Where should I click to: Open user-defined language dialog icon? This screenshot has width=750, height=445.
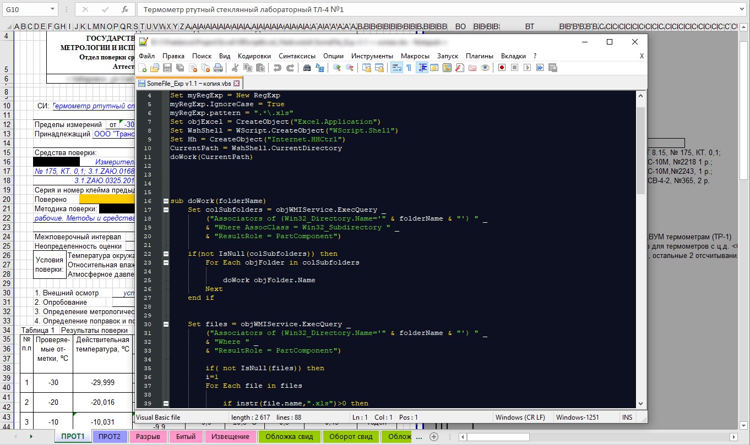tap(434, 68)
